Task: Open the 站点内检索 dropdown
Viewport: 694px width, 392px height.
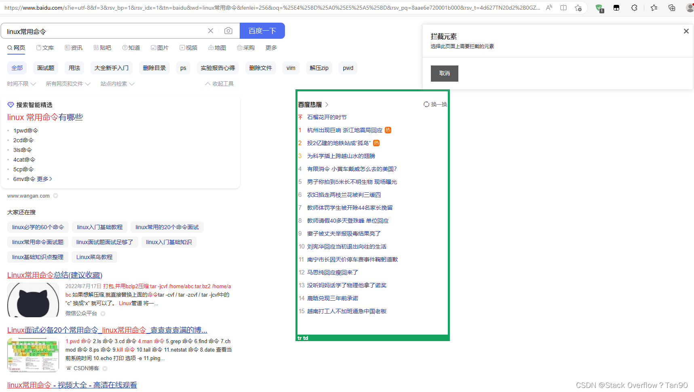Action: [x=117, y=84]
